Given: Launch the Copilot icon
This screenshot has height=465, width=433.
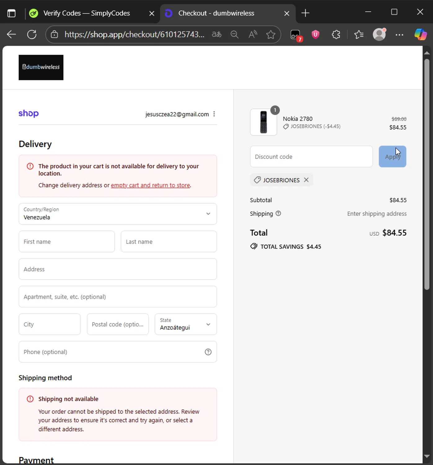Looking at the screenshot, I should 421,34.
